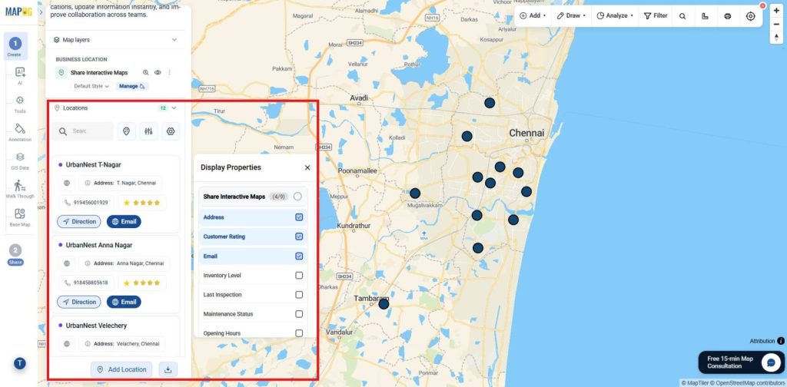The height and width of the screenshot is (387, 787).
Task: Close the Display Properties panel
Action: click(307, 167)
